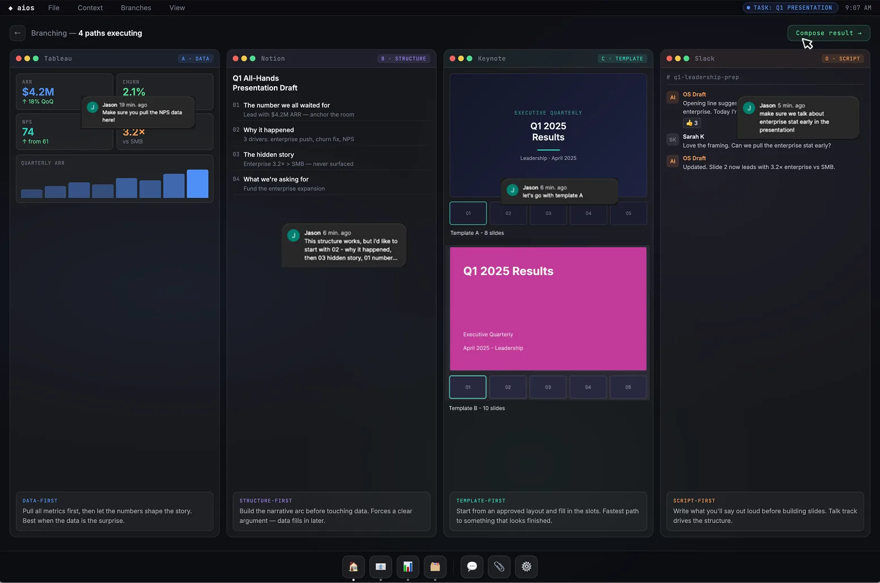Click outline item 'The number we all waited for'
The width and height of the screenshot is (880, 583).
click(331, 109)
